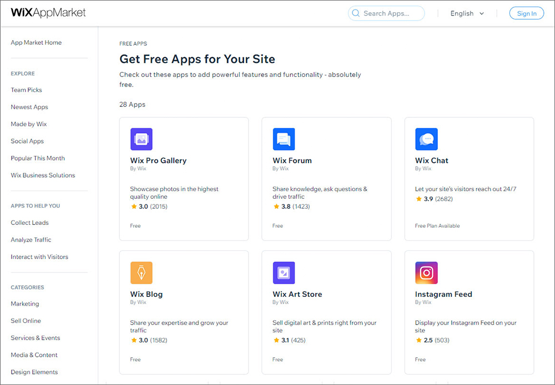This screenshot has width=555, height=385.
Task: Go to App Market Home
Action: click(x=36, y=43)
